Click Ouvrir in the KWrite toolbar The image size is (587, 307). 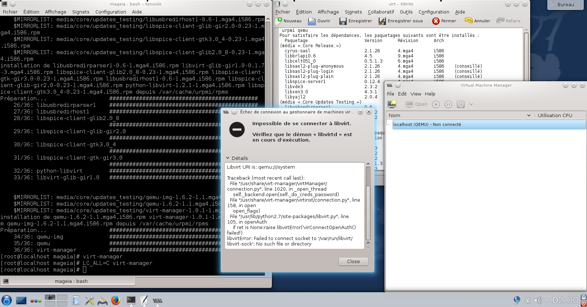click(319, 21)
